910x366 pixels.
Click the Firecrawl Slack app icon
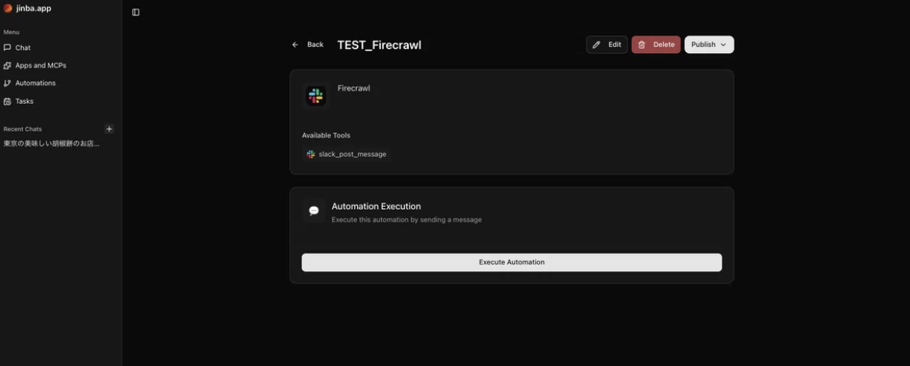(x=315, y=96)
